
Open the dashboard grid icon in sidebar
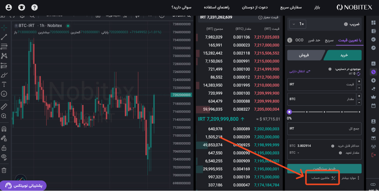pos(373,23)
